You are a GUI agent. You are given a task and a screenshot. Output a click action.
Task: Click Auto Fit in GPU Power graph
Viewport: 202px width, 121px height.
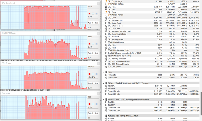click(x=91, y=83)
